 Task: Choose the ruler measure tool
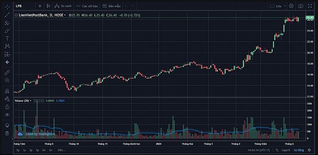[7, 73]
